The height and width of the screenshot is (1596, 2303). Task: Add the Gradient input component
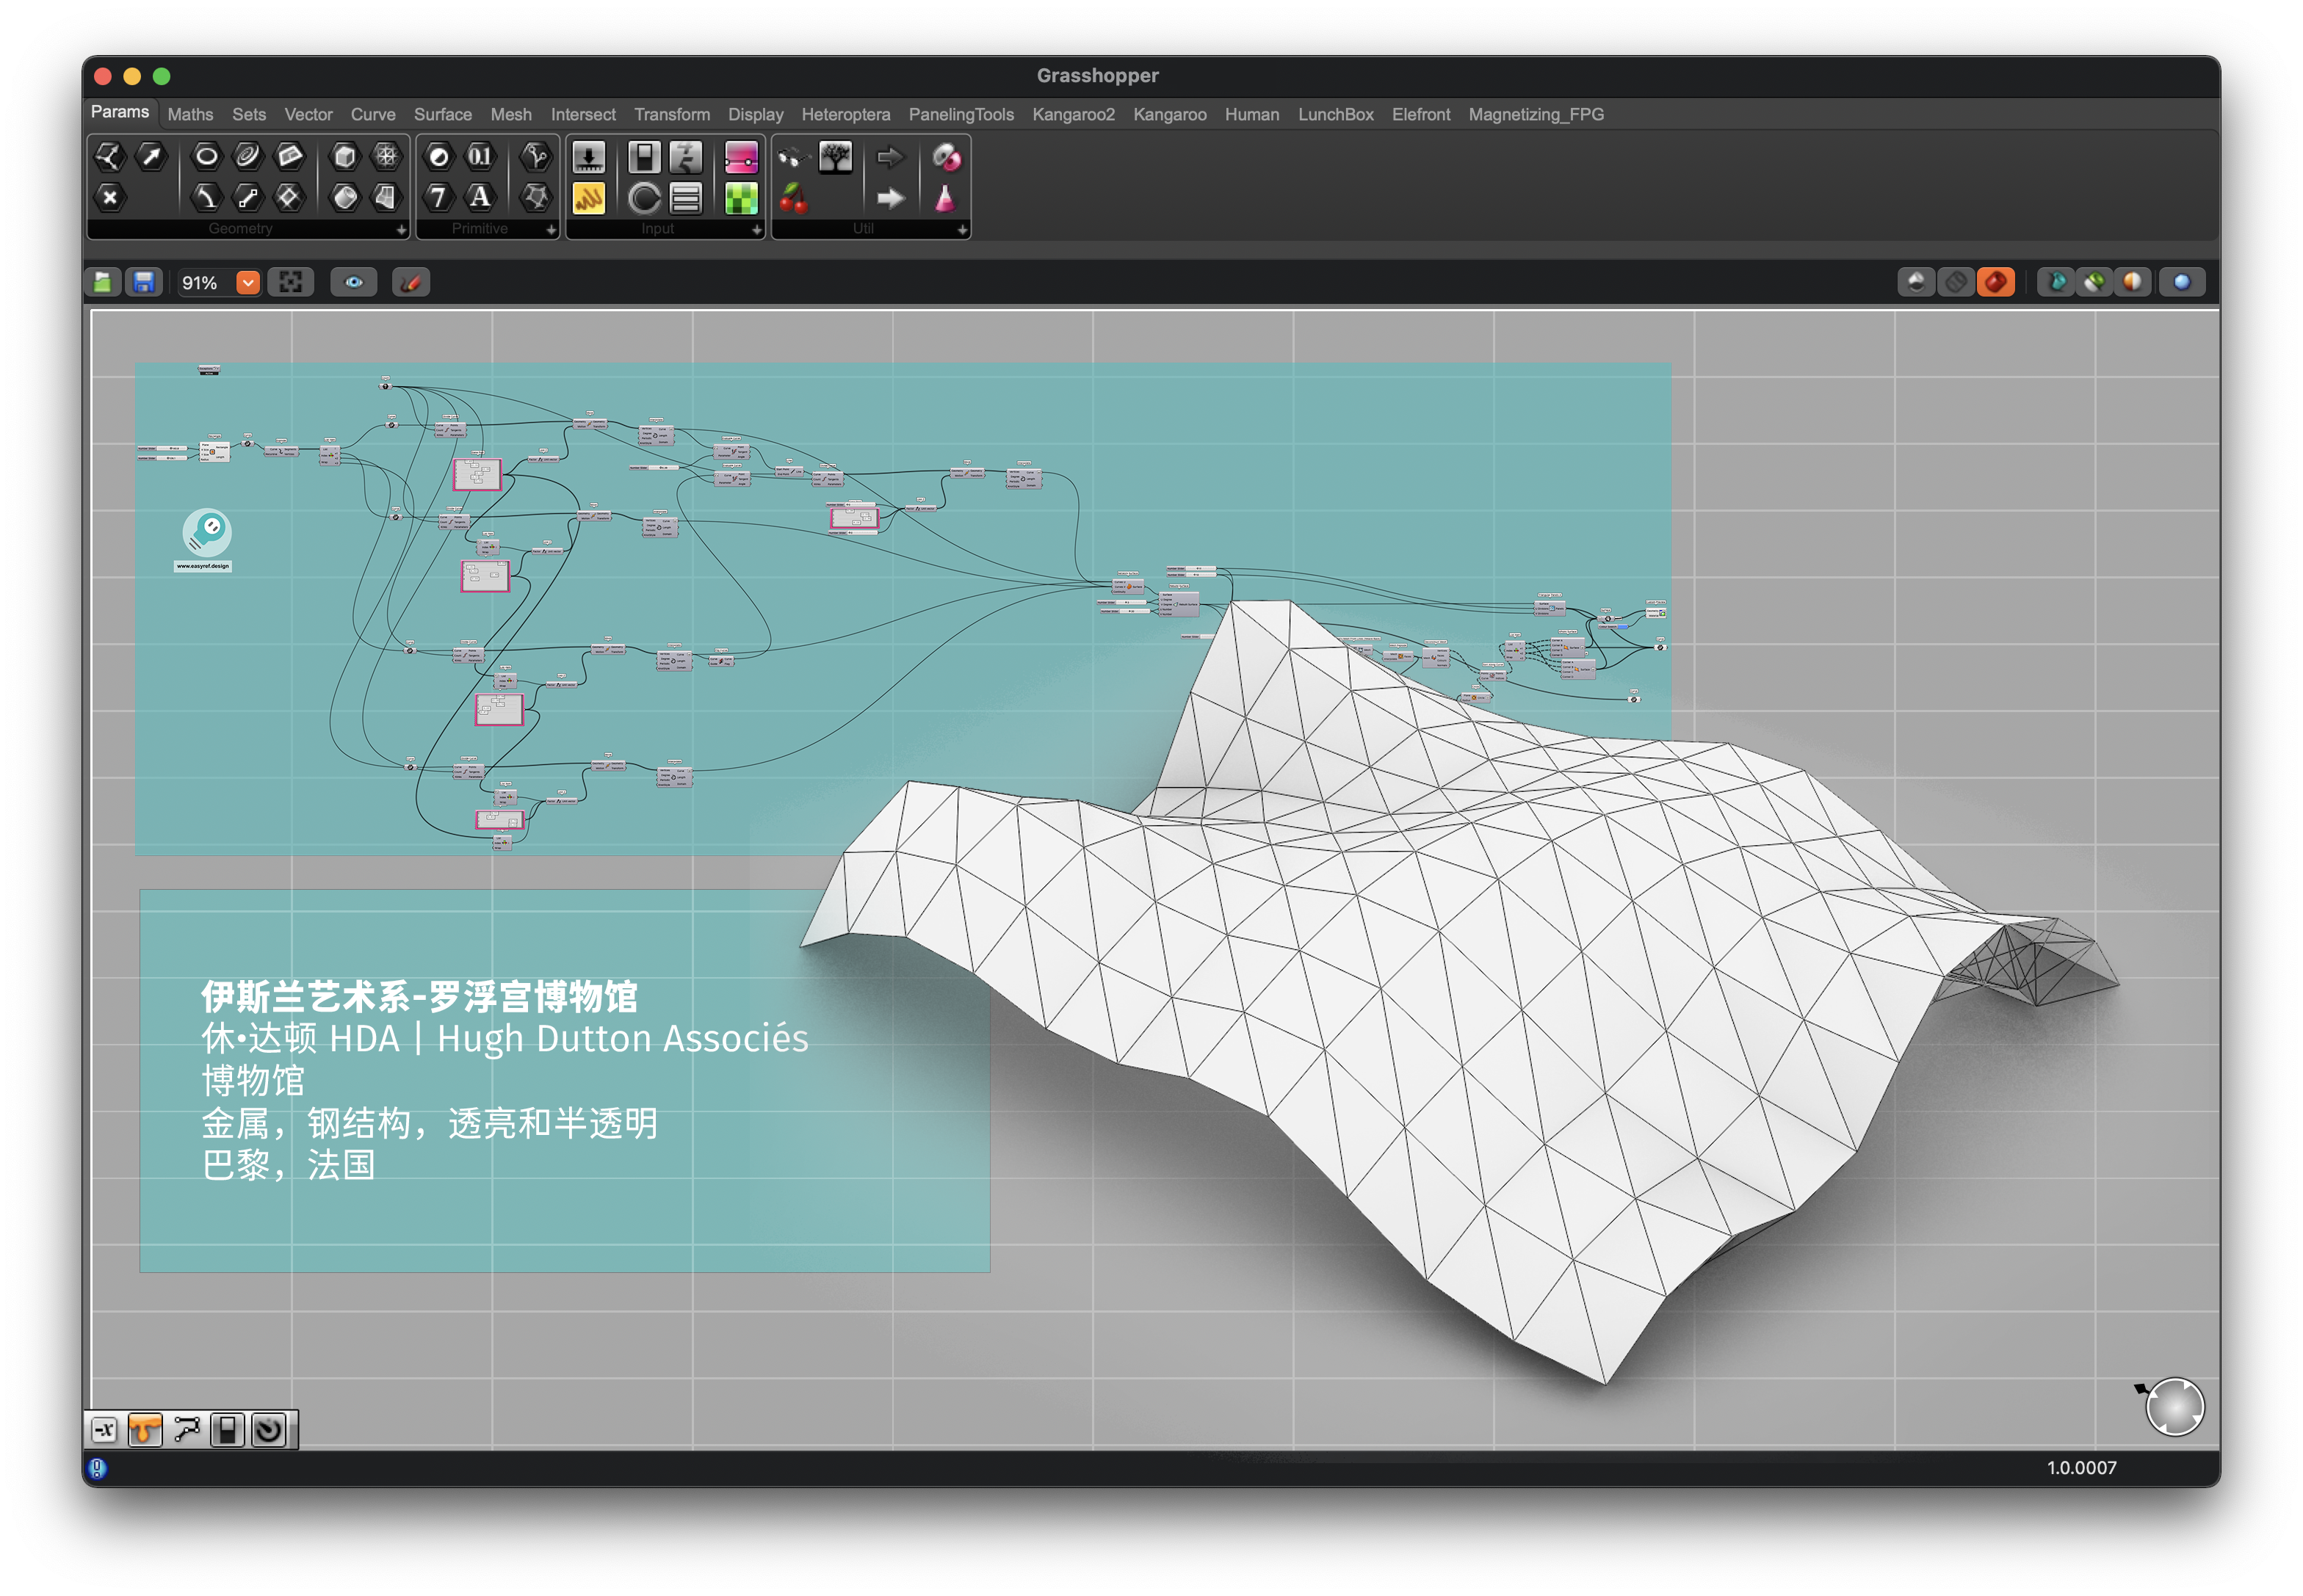coord(741,157)
